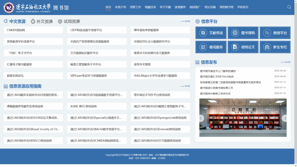Click the circular icon beside 试用资源
Image resolution: width=297 pixels, height=167 pixels.
point(60,21)
